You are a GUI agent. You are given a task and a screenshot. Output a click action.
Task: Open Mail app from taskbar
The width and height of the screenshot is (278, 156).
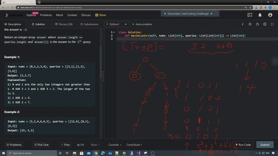click(x=89, y=153)
